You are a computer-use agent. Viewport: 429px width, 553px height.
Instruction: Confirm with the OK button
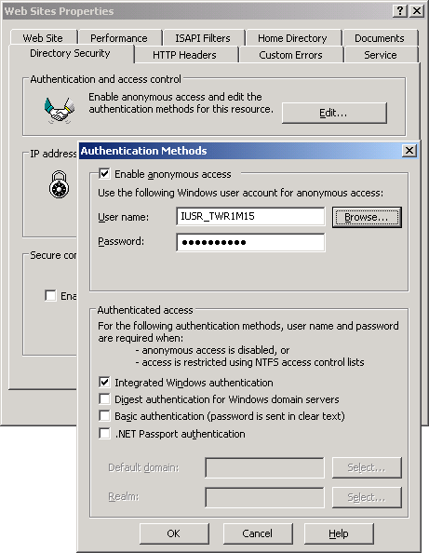pos(174,533)
